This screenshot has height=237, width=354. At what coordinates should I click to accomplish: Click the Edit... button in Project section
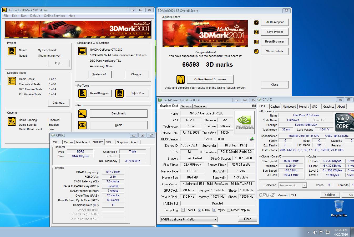pos(59,63)
